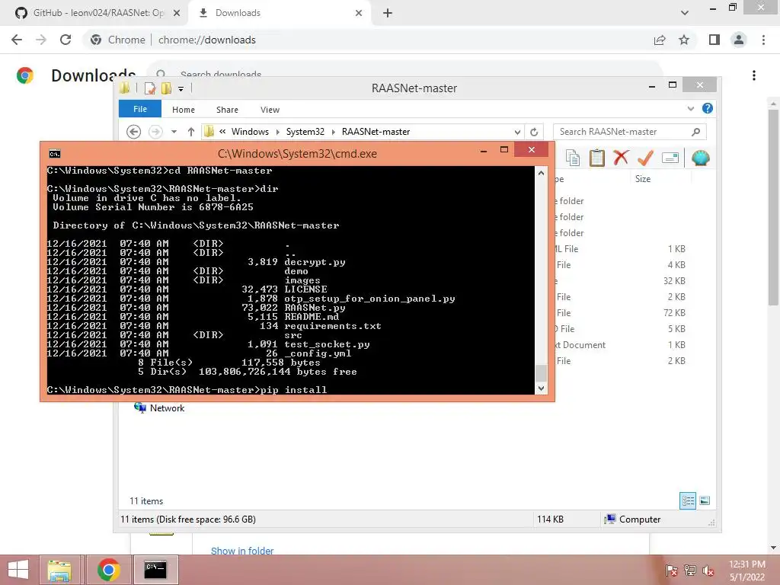
Task: Go up one folder level in Explorer
Action: tap(191, 132)
